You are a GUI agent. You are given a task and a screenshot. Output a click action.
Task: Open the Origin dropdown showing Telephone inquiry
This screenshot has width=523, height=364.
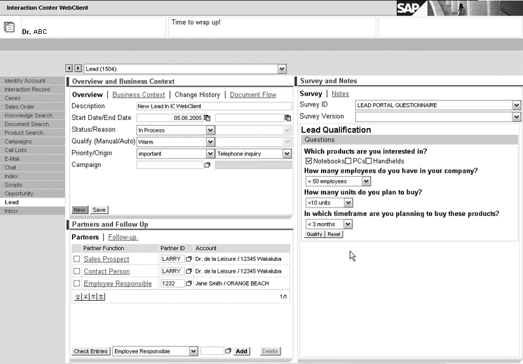(287, 154)
